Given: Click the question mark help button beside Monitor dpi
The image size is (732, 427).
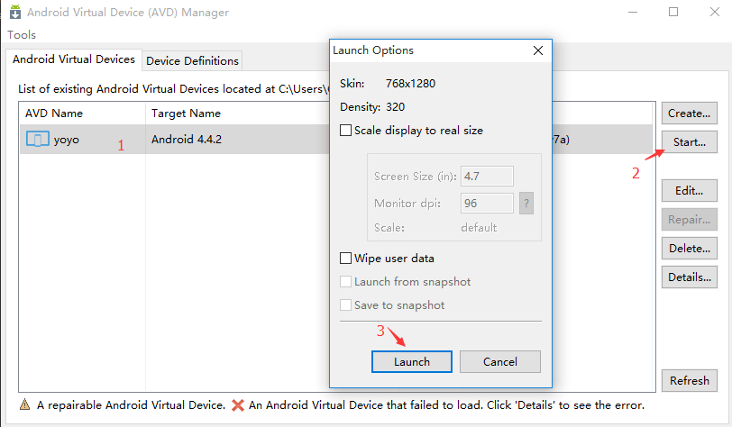Looking at the screenshot, I should click(x=526, y=203).
